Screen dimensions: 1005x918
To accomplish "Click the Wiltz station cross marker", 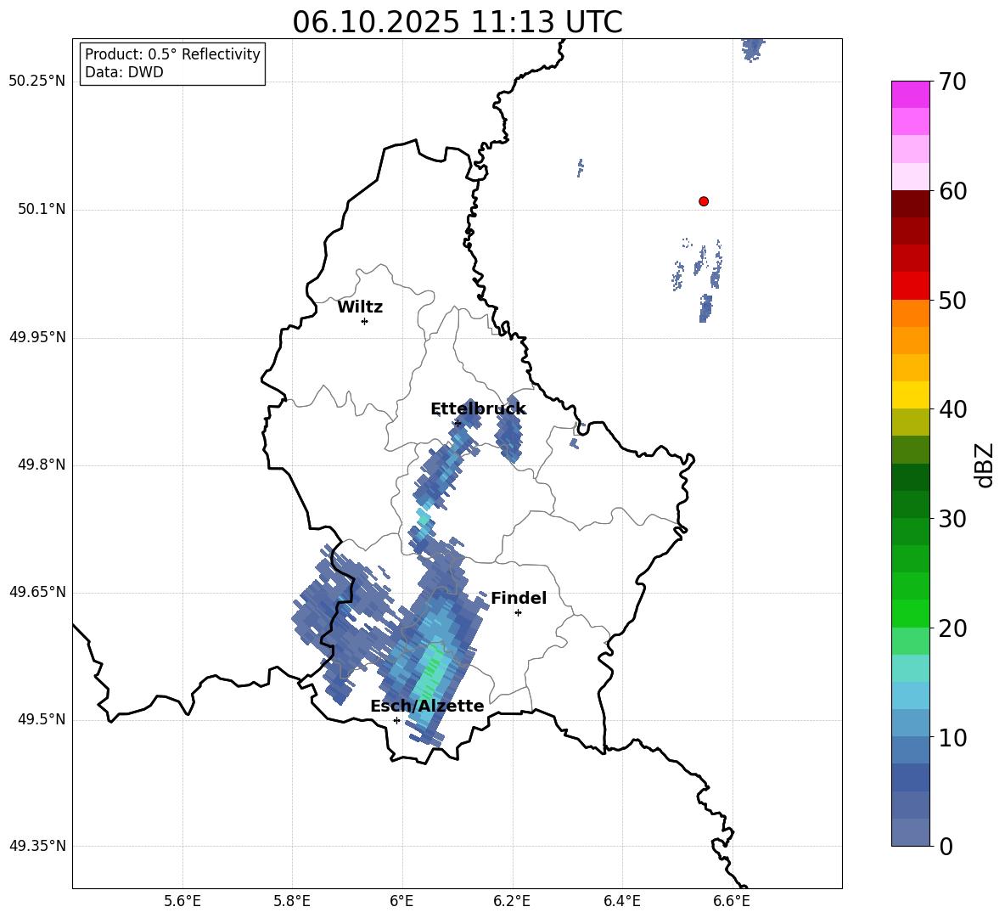I will tap(365, 321).
